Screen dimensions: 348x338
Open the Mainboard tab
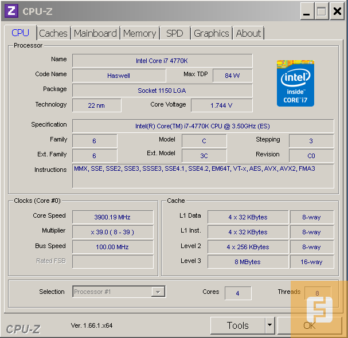tap(95, 33)
